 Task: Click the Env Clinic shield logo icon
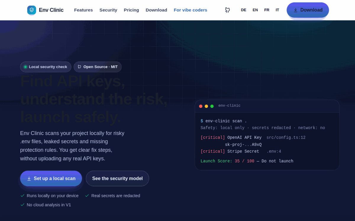(x=32, y=10)
